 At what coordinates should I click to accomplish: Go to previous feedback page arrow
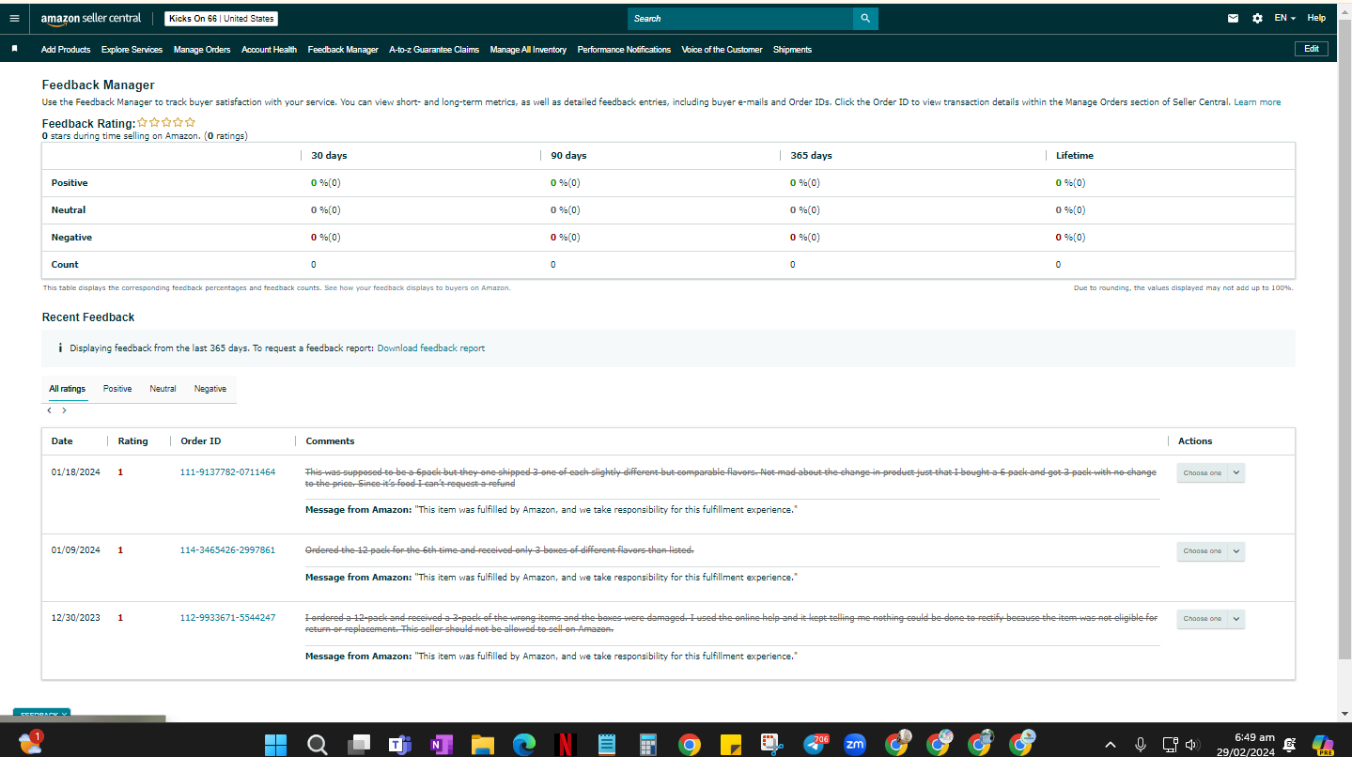coord(49,410)
